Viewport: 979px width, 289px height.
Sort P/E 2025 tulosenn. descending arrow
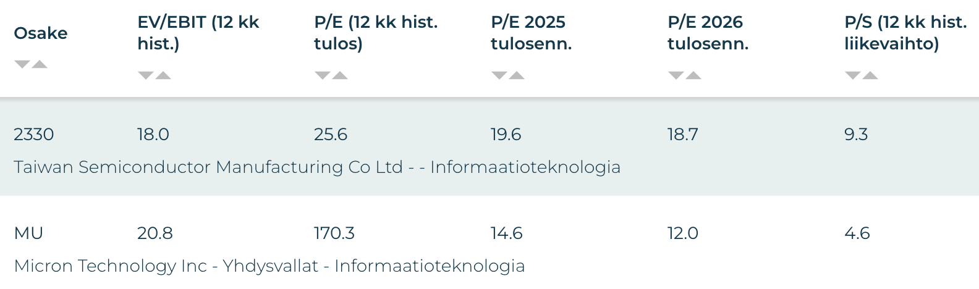coord(499,75)
